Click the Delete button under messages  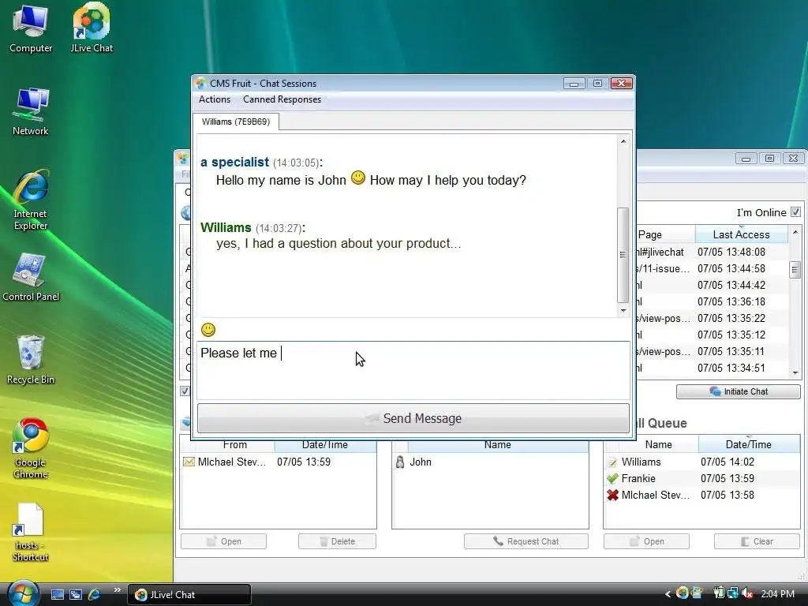click(337, 541)
